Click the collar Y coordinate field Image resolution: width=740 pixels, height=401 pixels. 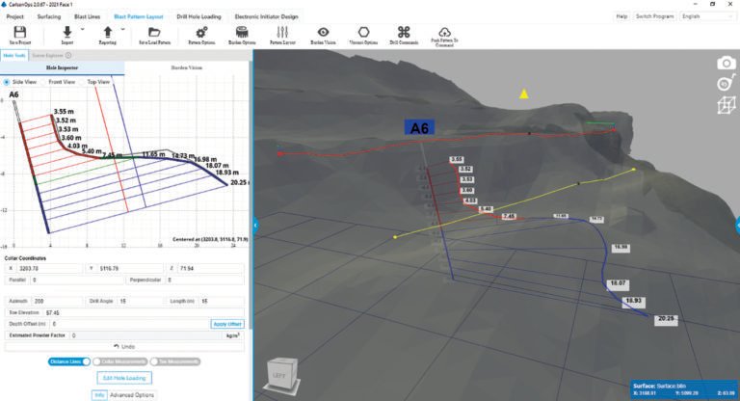click(x=130, y=268)
